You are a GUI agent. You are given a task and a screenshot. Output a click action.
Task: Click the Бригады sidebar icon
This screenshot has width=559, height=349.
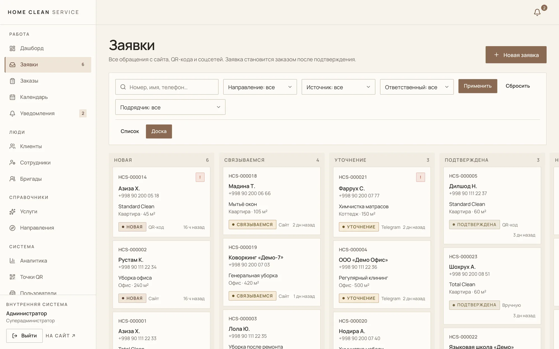click(12, 179)
